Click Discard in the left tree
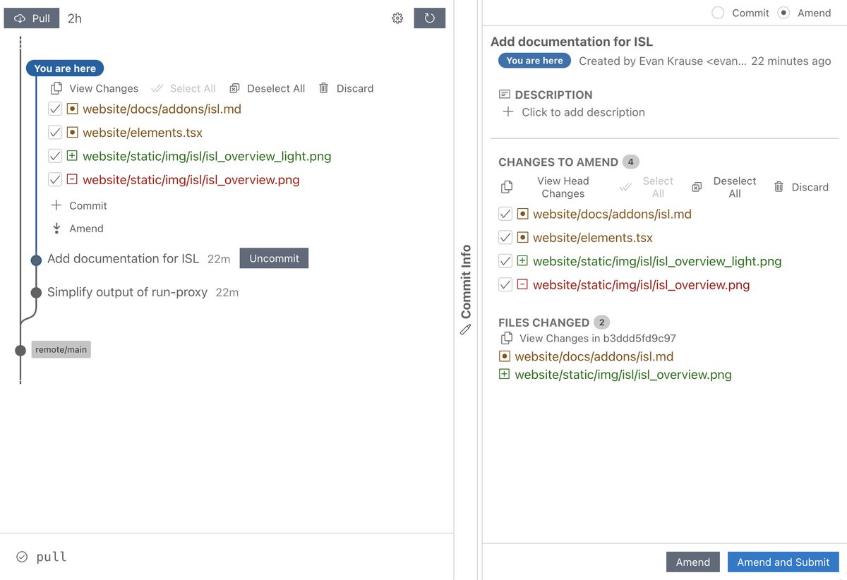 tap(346, 88)
